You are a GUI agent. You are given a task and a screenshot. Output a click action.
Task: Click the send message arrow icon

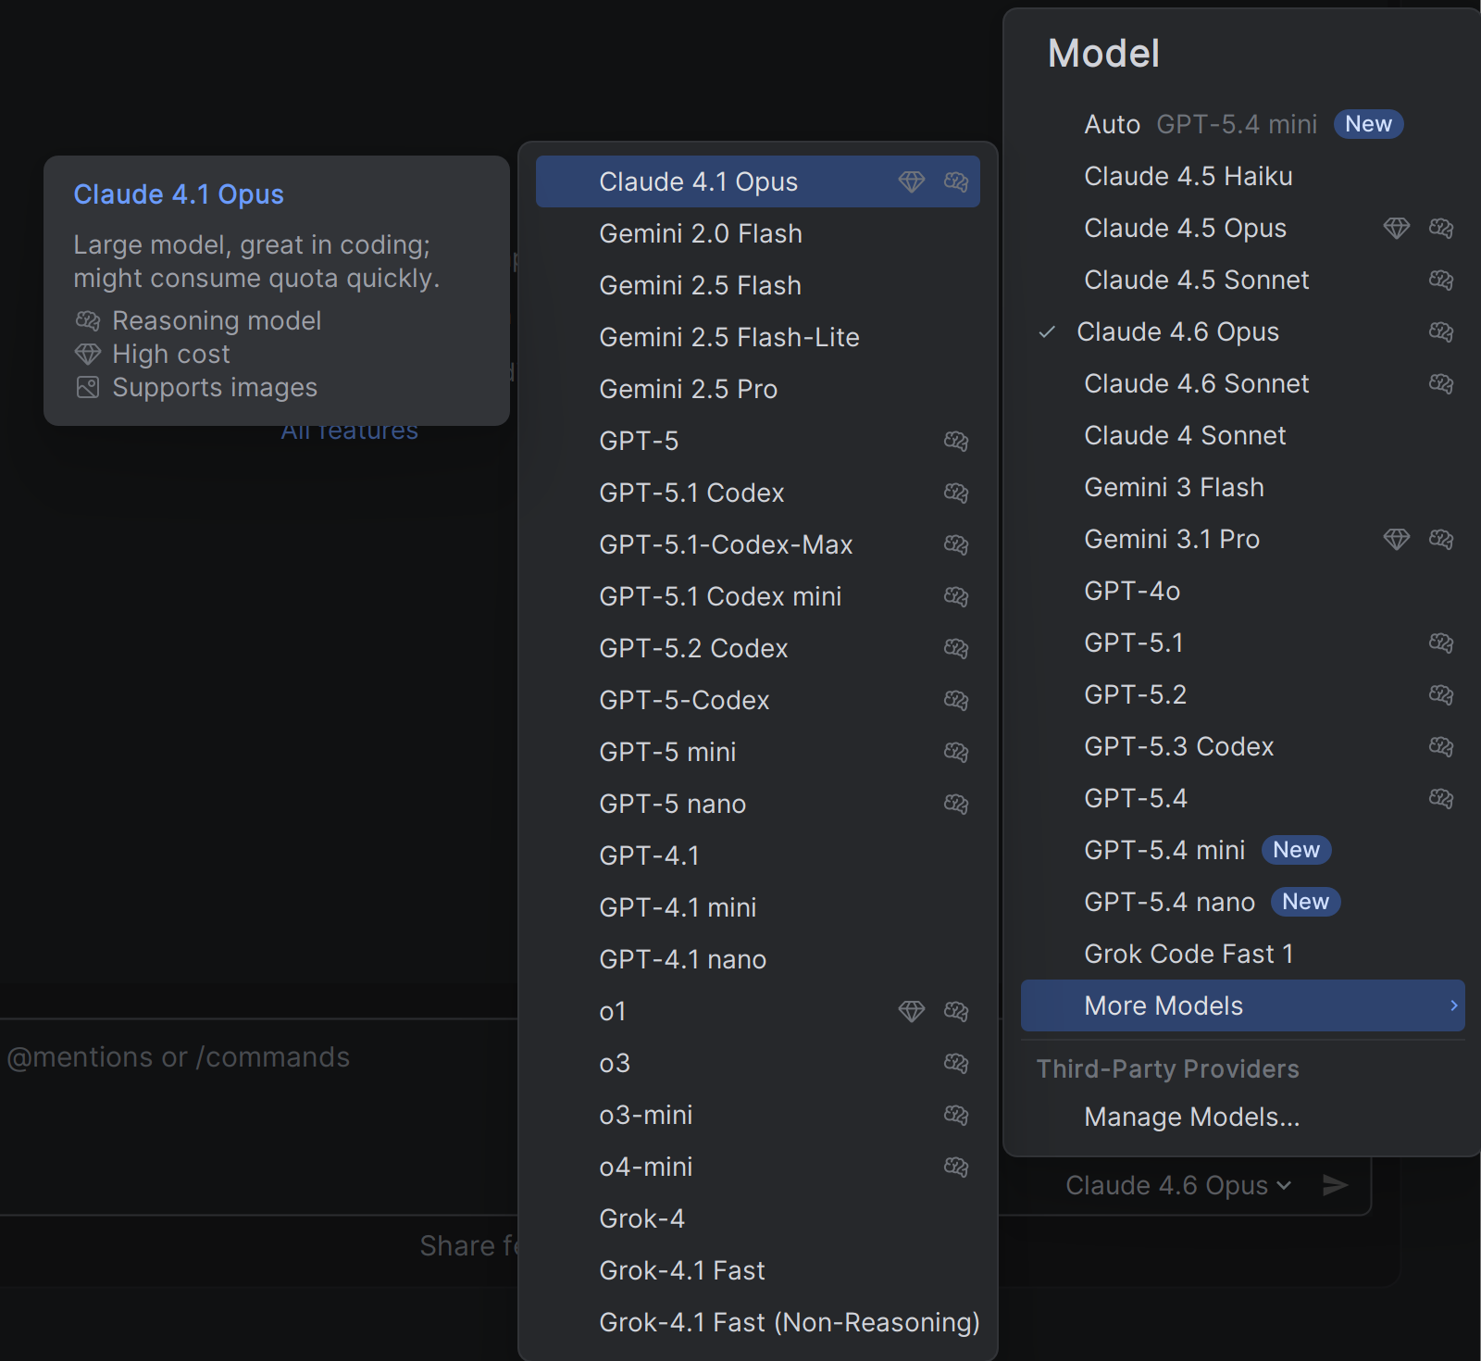click(1335, 1185)
